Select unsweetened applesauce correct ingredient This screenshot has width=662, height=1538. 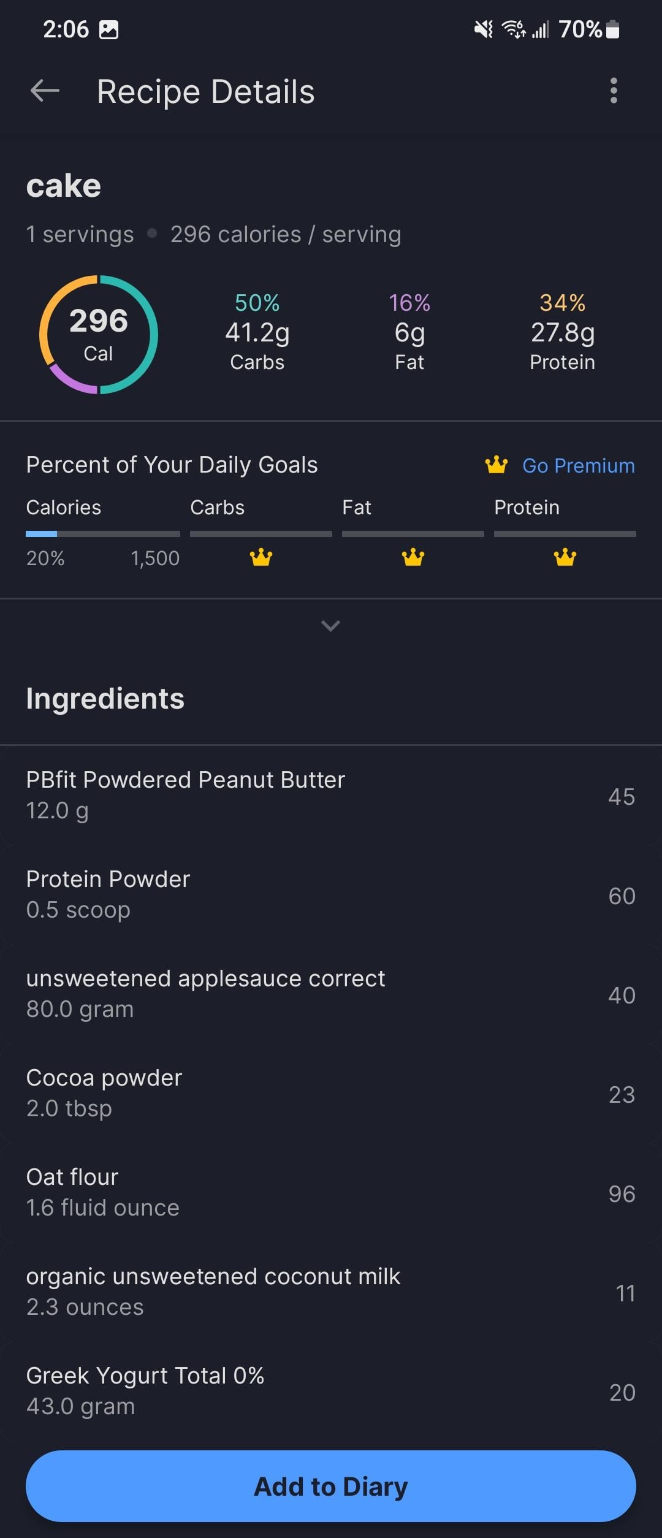[x=331, y=994]
